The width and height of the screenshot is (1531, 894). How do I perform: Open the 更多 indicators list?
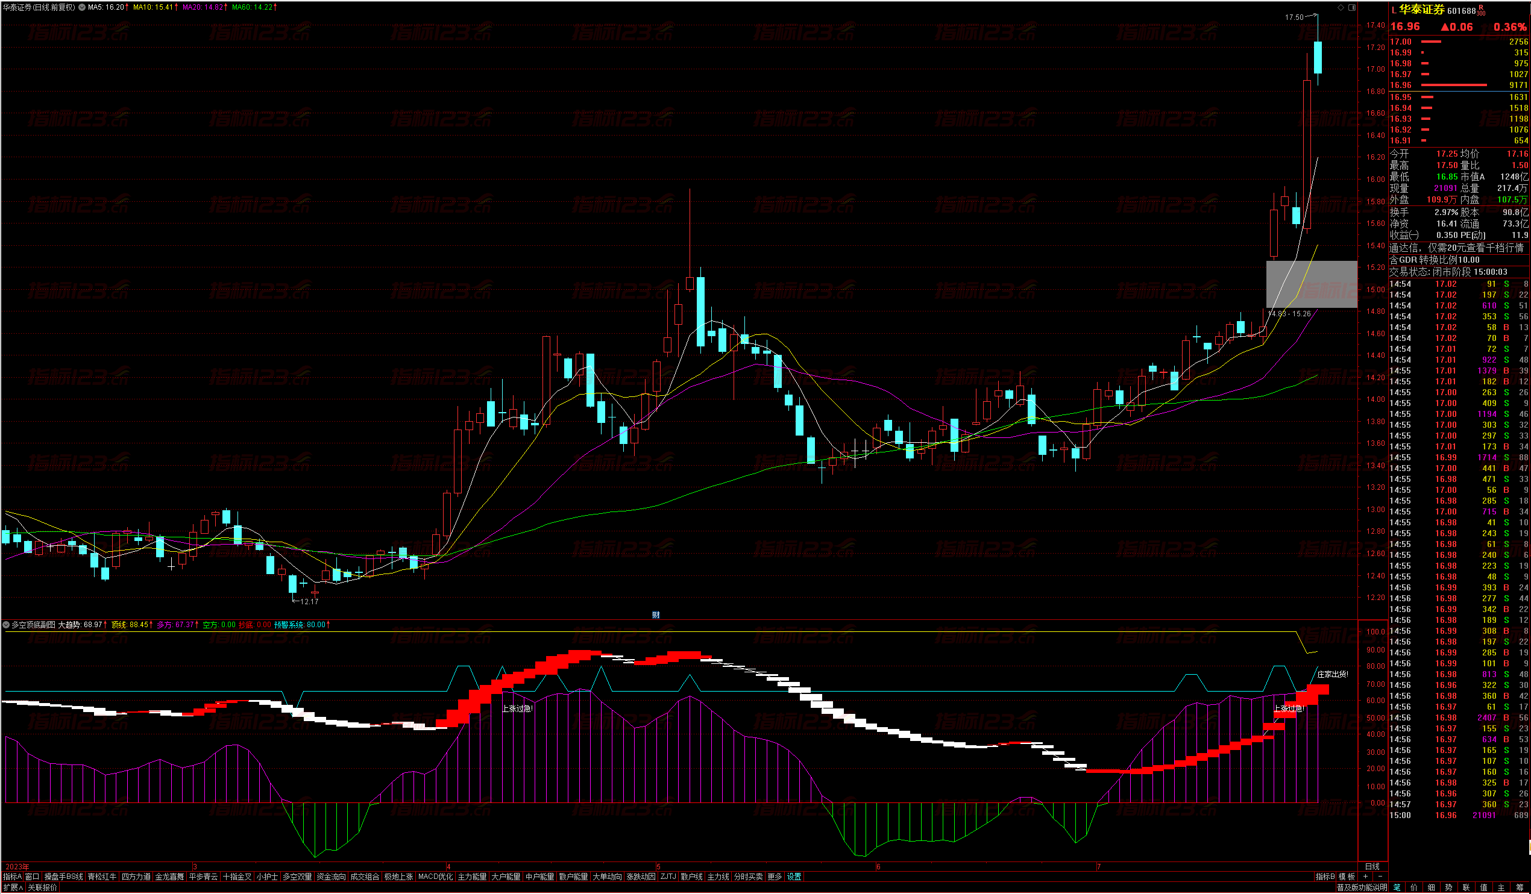coord(775,877)
